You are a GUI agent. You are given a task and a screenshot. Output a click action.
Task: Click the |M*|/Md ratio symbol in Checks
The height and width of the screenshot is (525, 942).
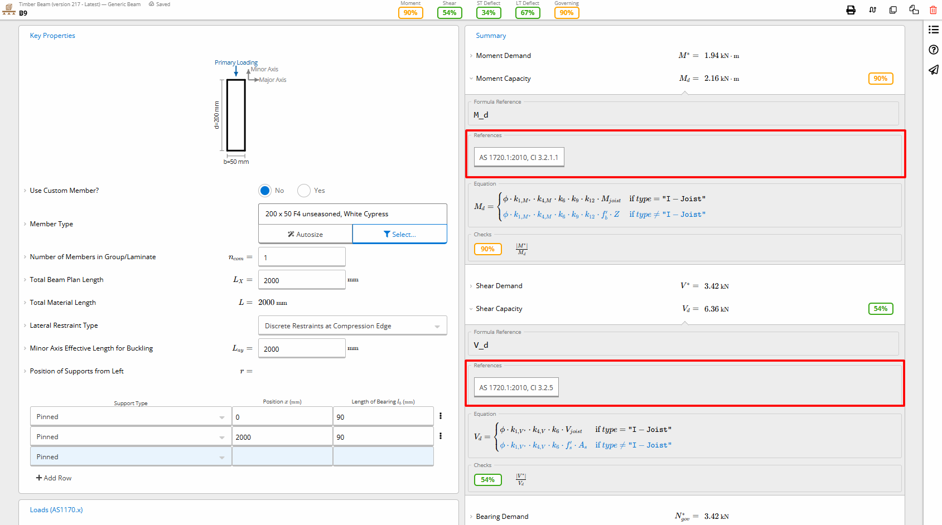521,249
